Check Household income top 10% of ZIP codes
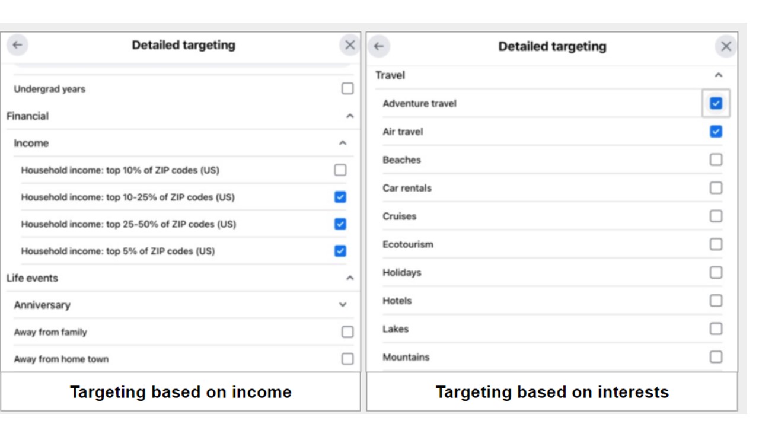The width and height of the screenshot is (759, 427). (x=340, y=170)
